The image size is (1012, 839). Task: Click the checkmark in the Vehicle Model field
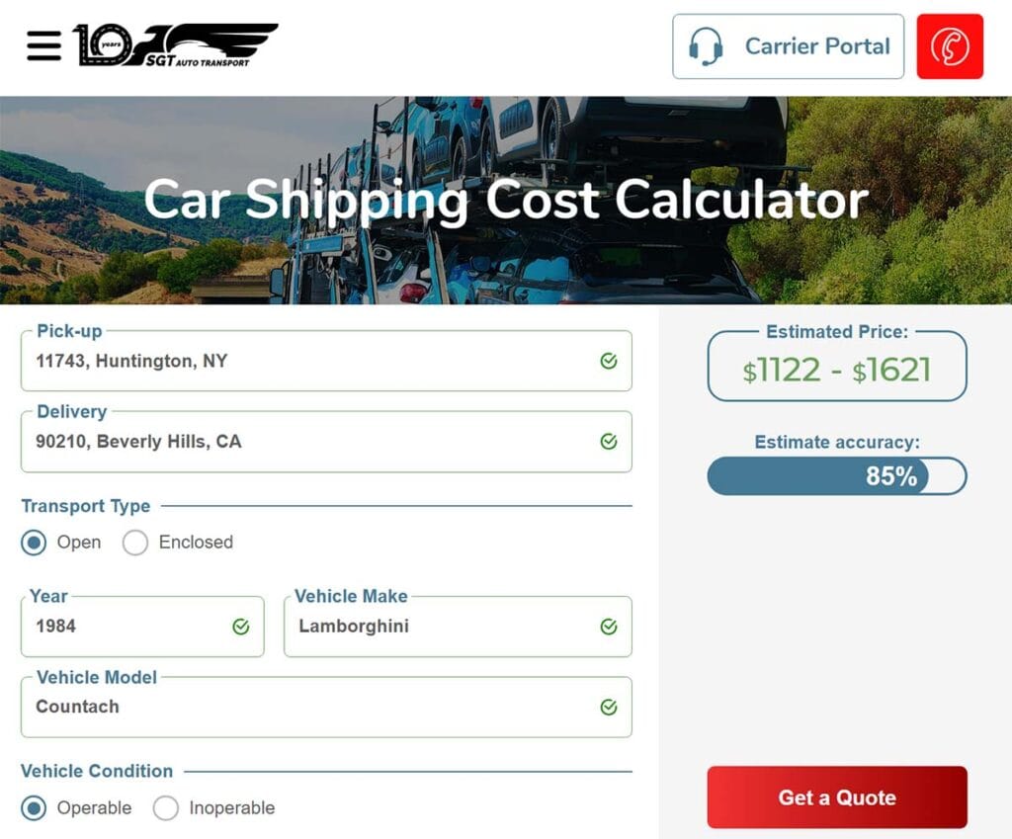tap(607, 707)
